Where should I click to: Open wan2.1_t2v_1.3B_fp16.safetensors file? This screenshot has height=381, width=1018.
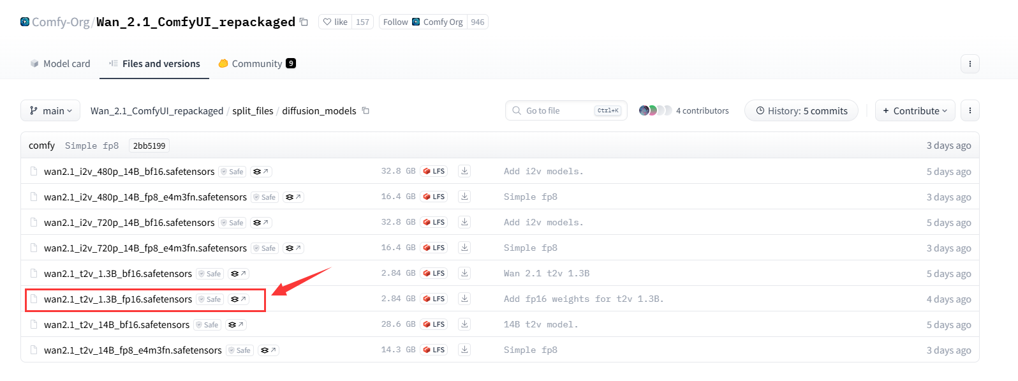click(118, 299)
